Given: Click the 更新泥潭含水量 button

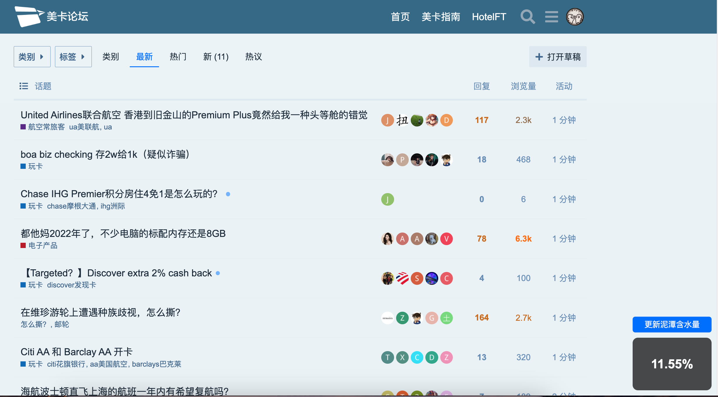Looking at the screenshot, I should (672, 325).
